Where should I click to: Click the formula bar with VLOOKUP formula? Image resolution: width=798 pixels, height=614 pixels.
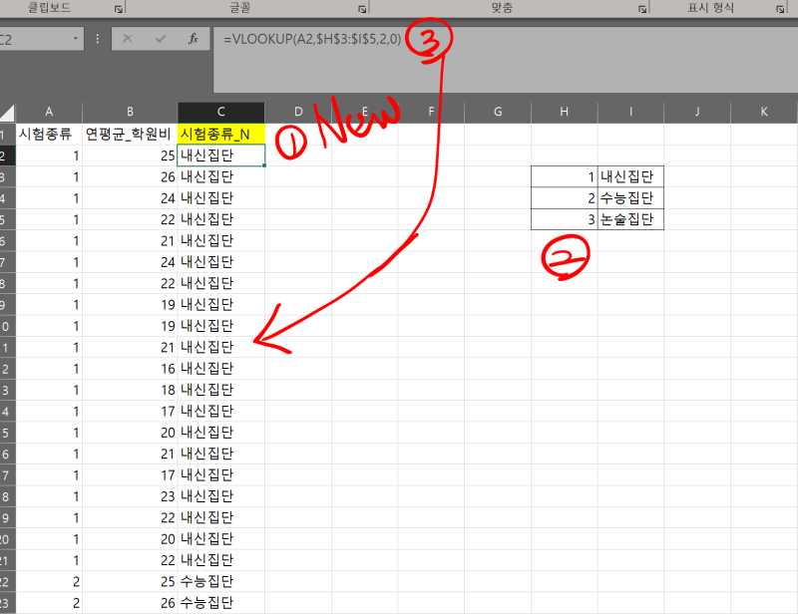506,60
